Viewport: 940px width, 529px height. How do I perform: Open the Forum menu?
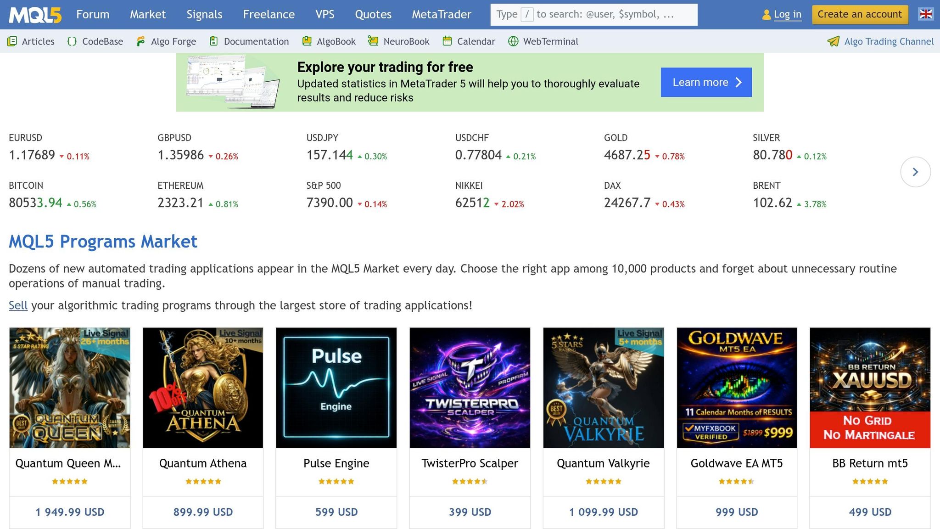pos(93,15)
